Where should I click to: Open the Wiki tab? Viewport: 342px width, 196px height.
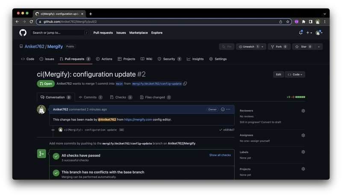point(147,59)
